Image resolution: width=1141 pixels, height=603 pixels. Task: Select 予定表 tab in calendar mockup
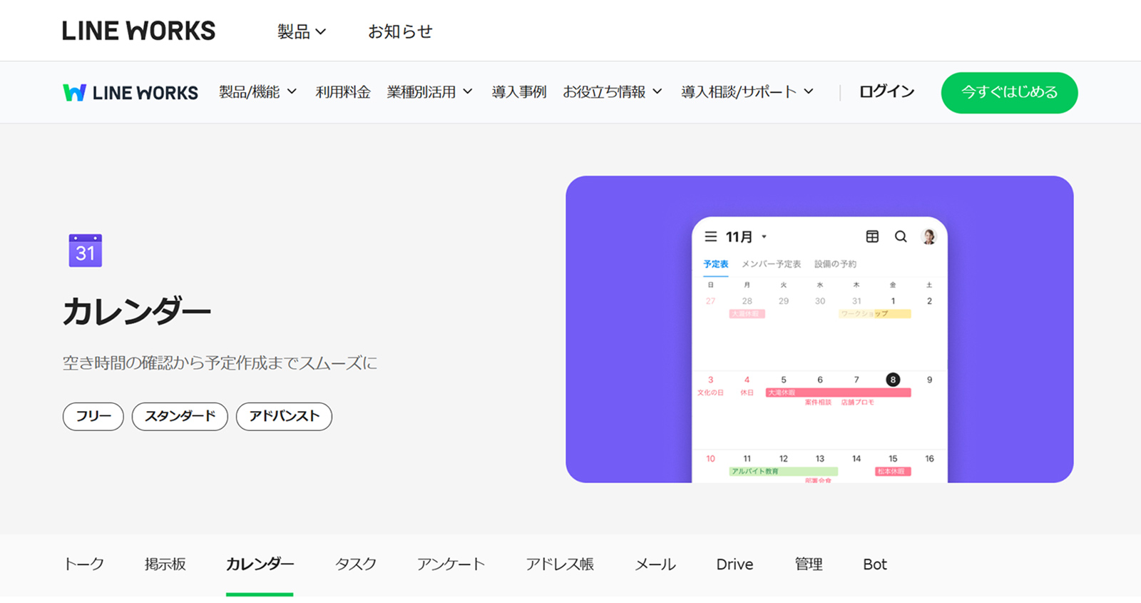point(716,264)
